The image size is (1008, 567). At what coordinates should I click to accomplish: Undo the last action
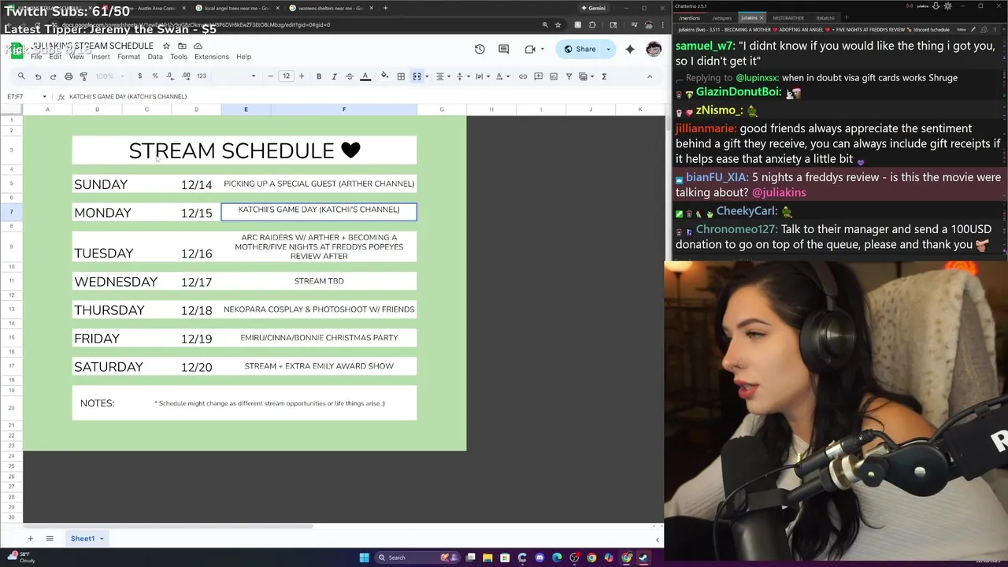click(x=38, y=76)
